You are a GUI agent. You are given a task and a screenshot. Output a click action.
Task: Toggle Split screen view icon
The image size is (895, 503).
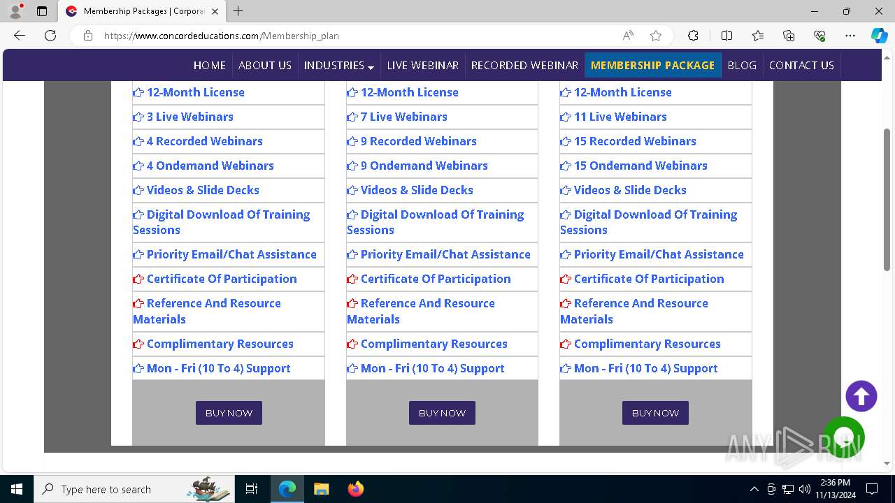pyautogui.click(x=726, y=36)
